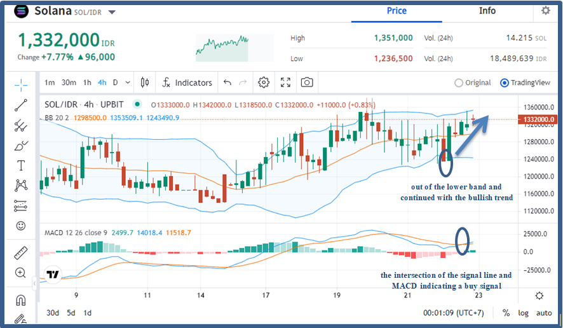Click the SOL/IDR 4h UPBIT chart title
This screenshot has width=563, height=328.
[x=84, y=104]
